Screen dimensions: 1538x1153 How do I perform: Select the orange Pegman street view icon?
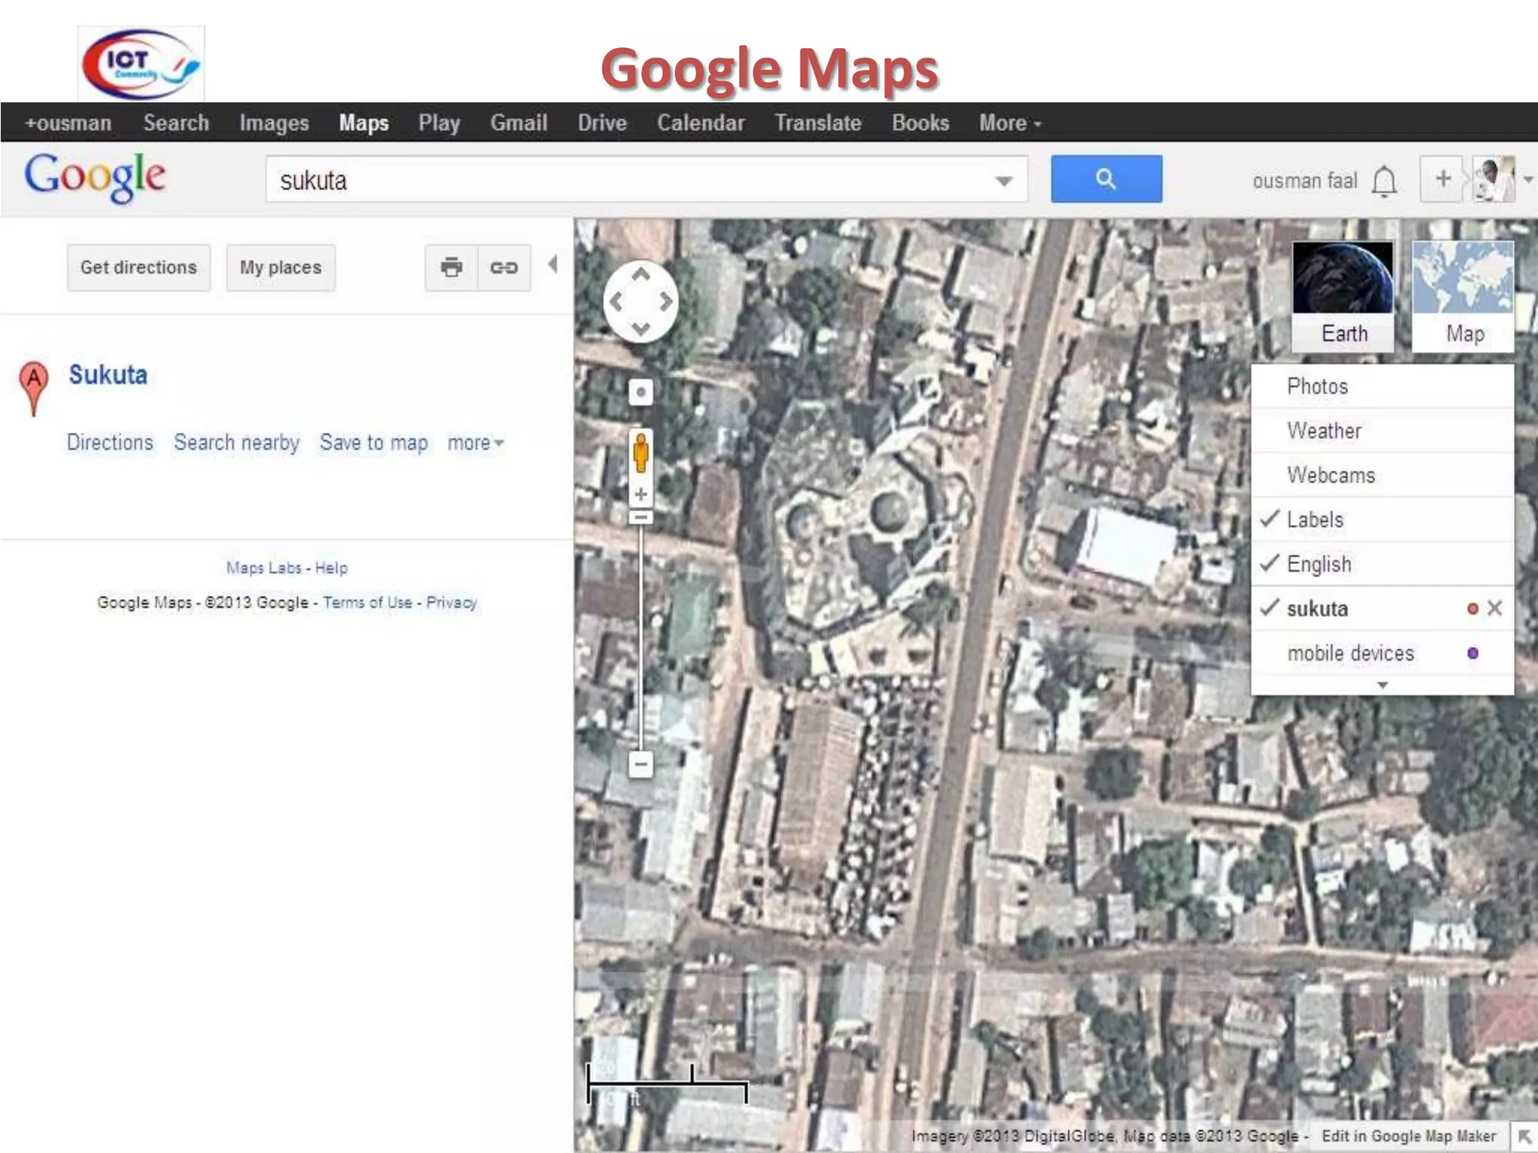(641, 453)
